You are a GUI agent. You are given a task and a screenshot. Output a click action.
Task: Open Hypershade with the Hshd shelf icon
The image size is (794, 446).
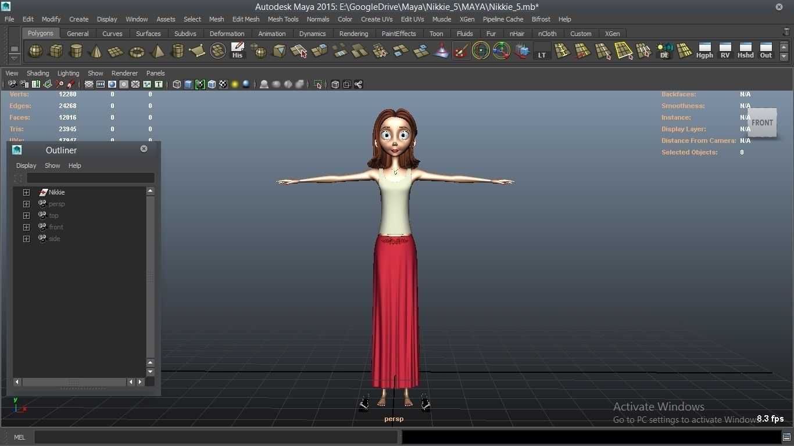point(745,51)
